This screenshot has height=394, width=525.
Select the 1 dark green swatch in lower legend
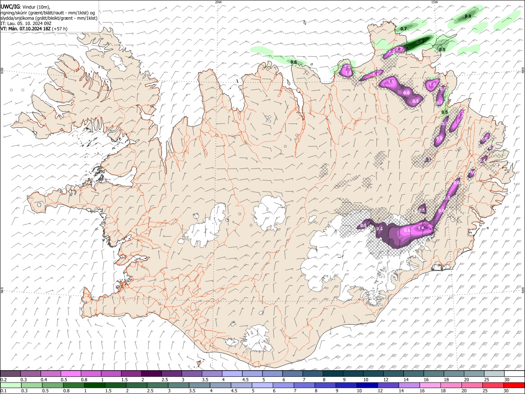(x=94, y=385)
